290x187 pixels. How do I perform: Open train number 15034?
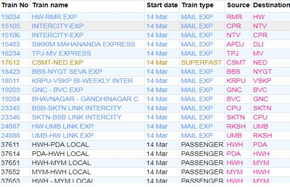[11, 17]
